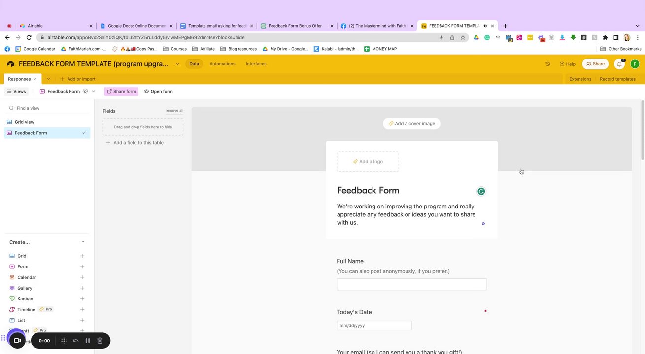
Task: Go back in browser history
Action: click(7, 37)
